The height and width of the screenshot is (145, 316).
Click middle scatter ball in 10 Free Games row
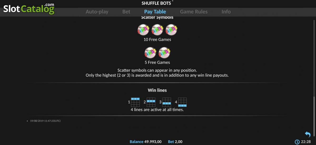pyautogui.click(x=157, y=30)
